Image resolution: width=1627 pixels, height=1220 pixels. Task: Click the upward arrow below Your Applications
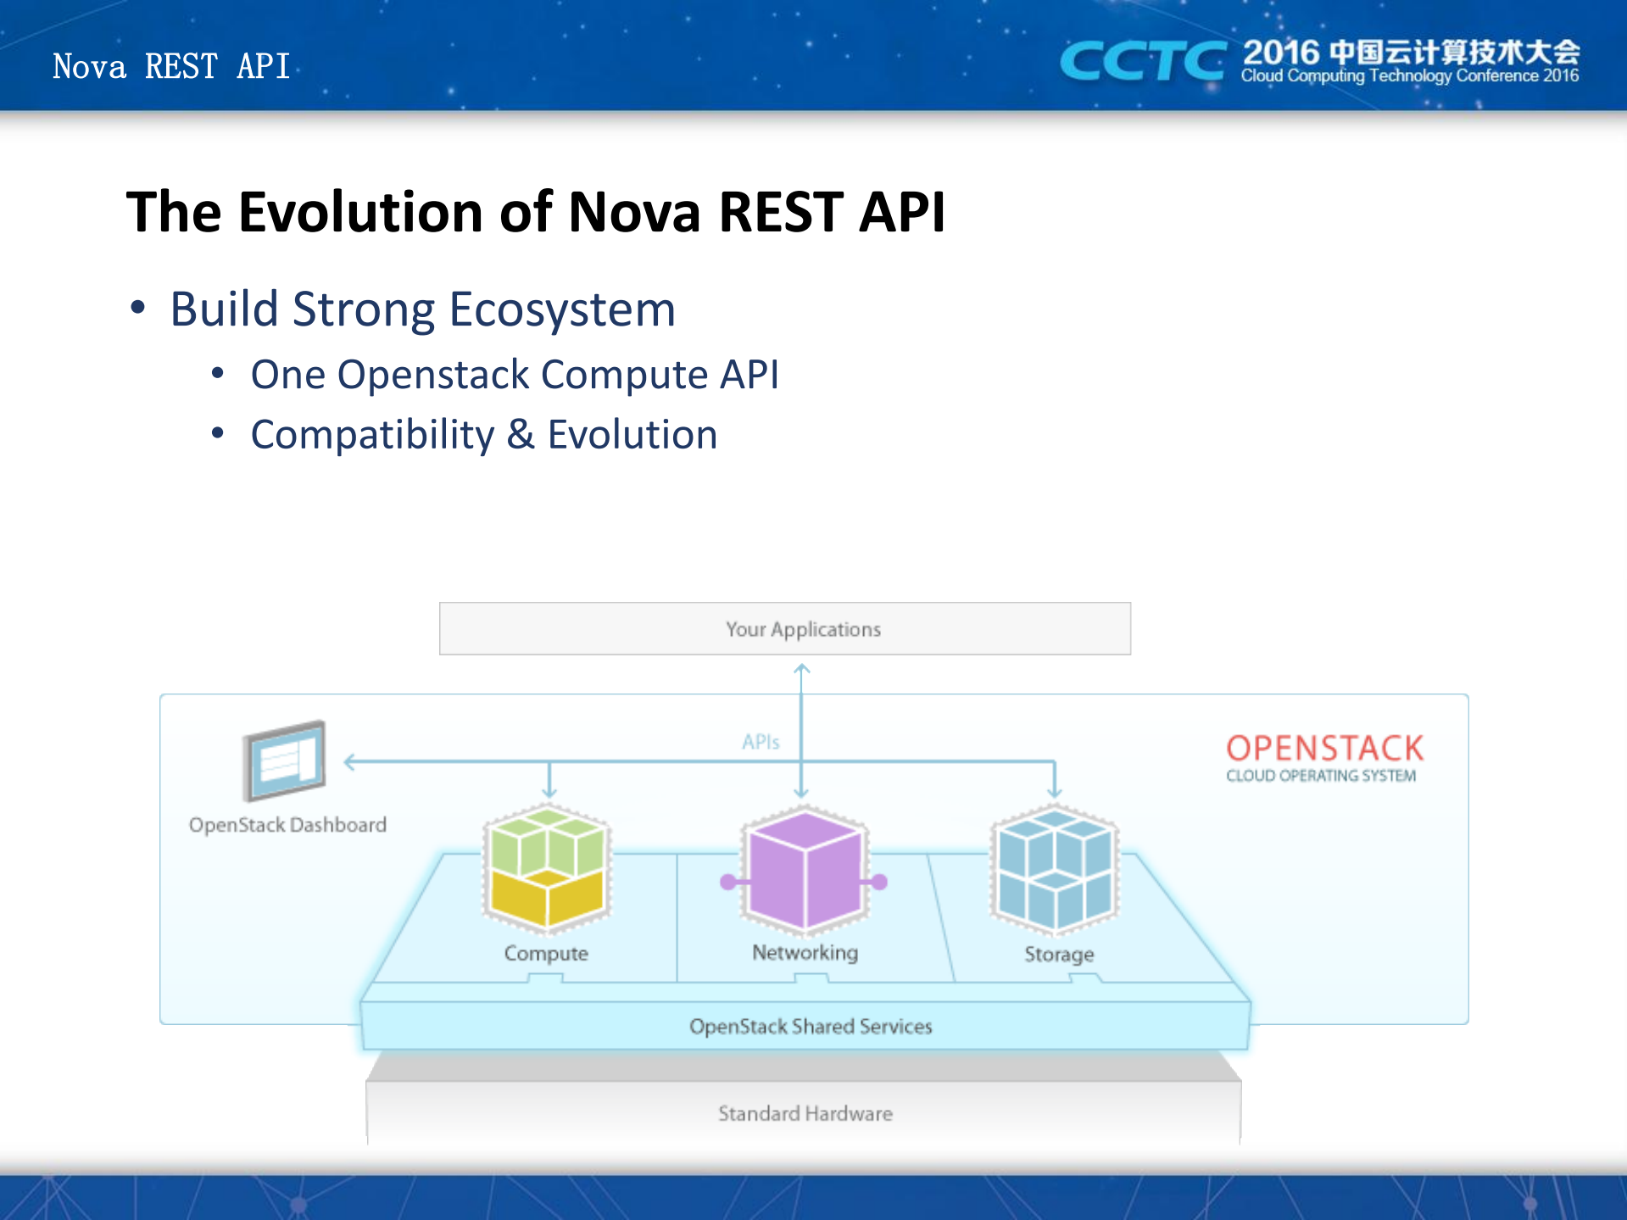pyautogui.click(x=802, y=671)
